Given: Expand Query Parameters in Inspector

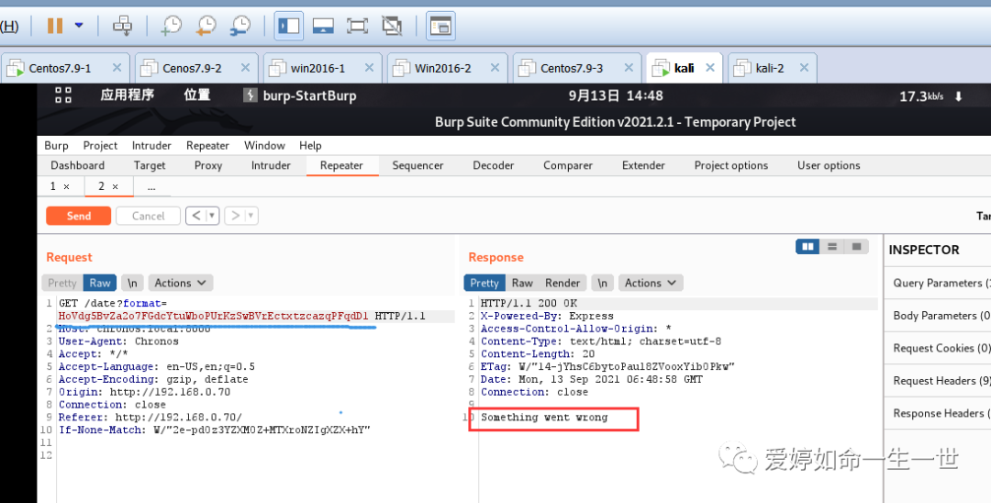Looking at the screenshot, I should [x=940, y=283].
